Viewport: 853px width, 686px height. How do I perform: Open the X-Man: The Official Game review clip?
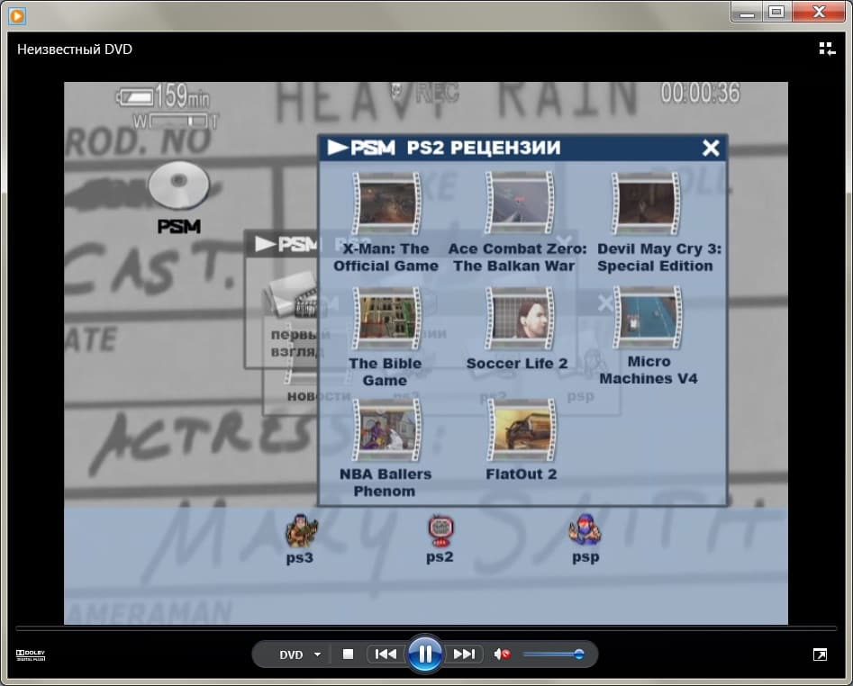pos(386,203)
